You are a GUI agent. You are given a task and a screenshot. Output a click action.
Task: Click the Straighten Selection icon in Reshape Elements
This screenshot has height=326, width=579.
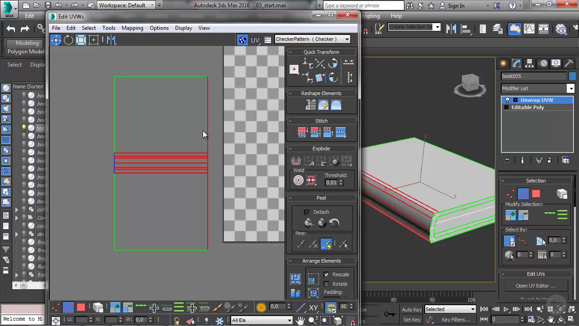[x=310, y=105]
